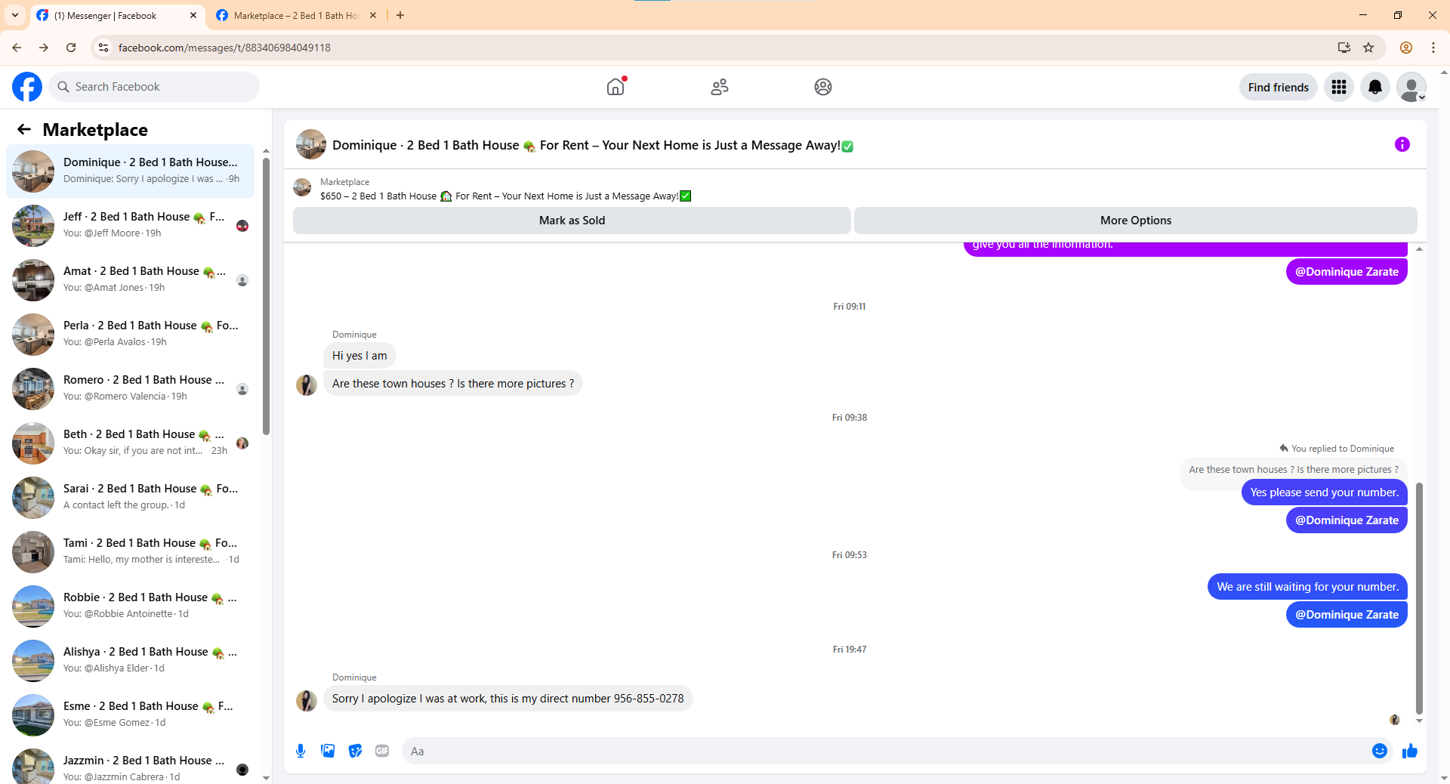The image size is (1450, 784).
Task: Switch to Marketplace 2 Bed 1 Bath tab
Action: coord(295,15)
